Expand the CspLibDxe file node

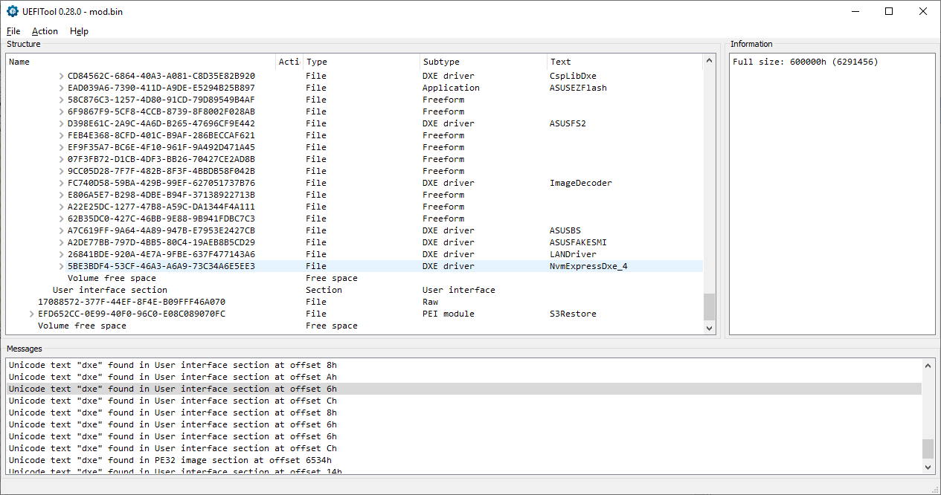tap(62, 76)
